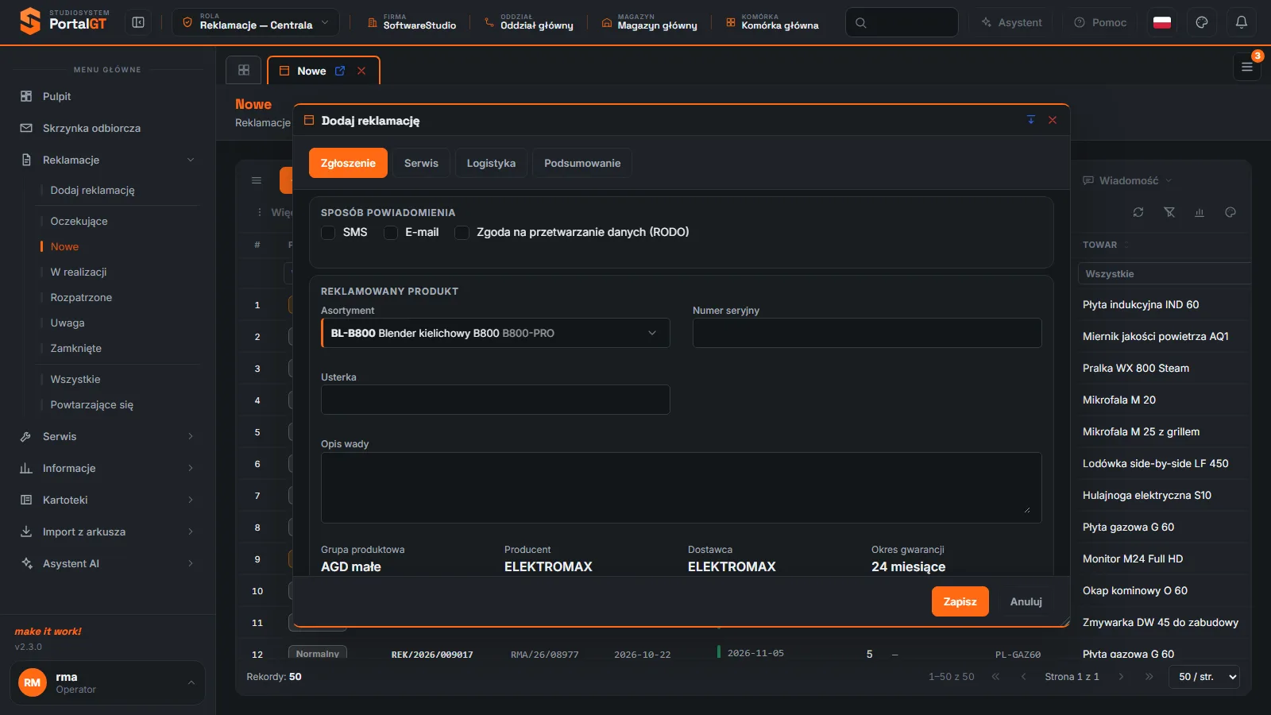
Task: Open the Asystent button
Action: [1012, 22]
